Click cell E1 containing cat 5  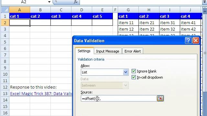102,16
